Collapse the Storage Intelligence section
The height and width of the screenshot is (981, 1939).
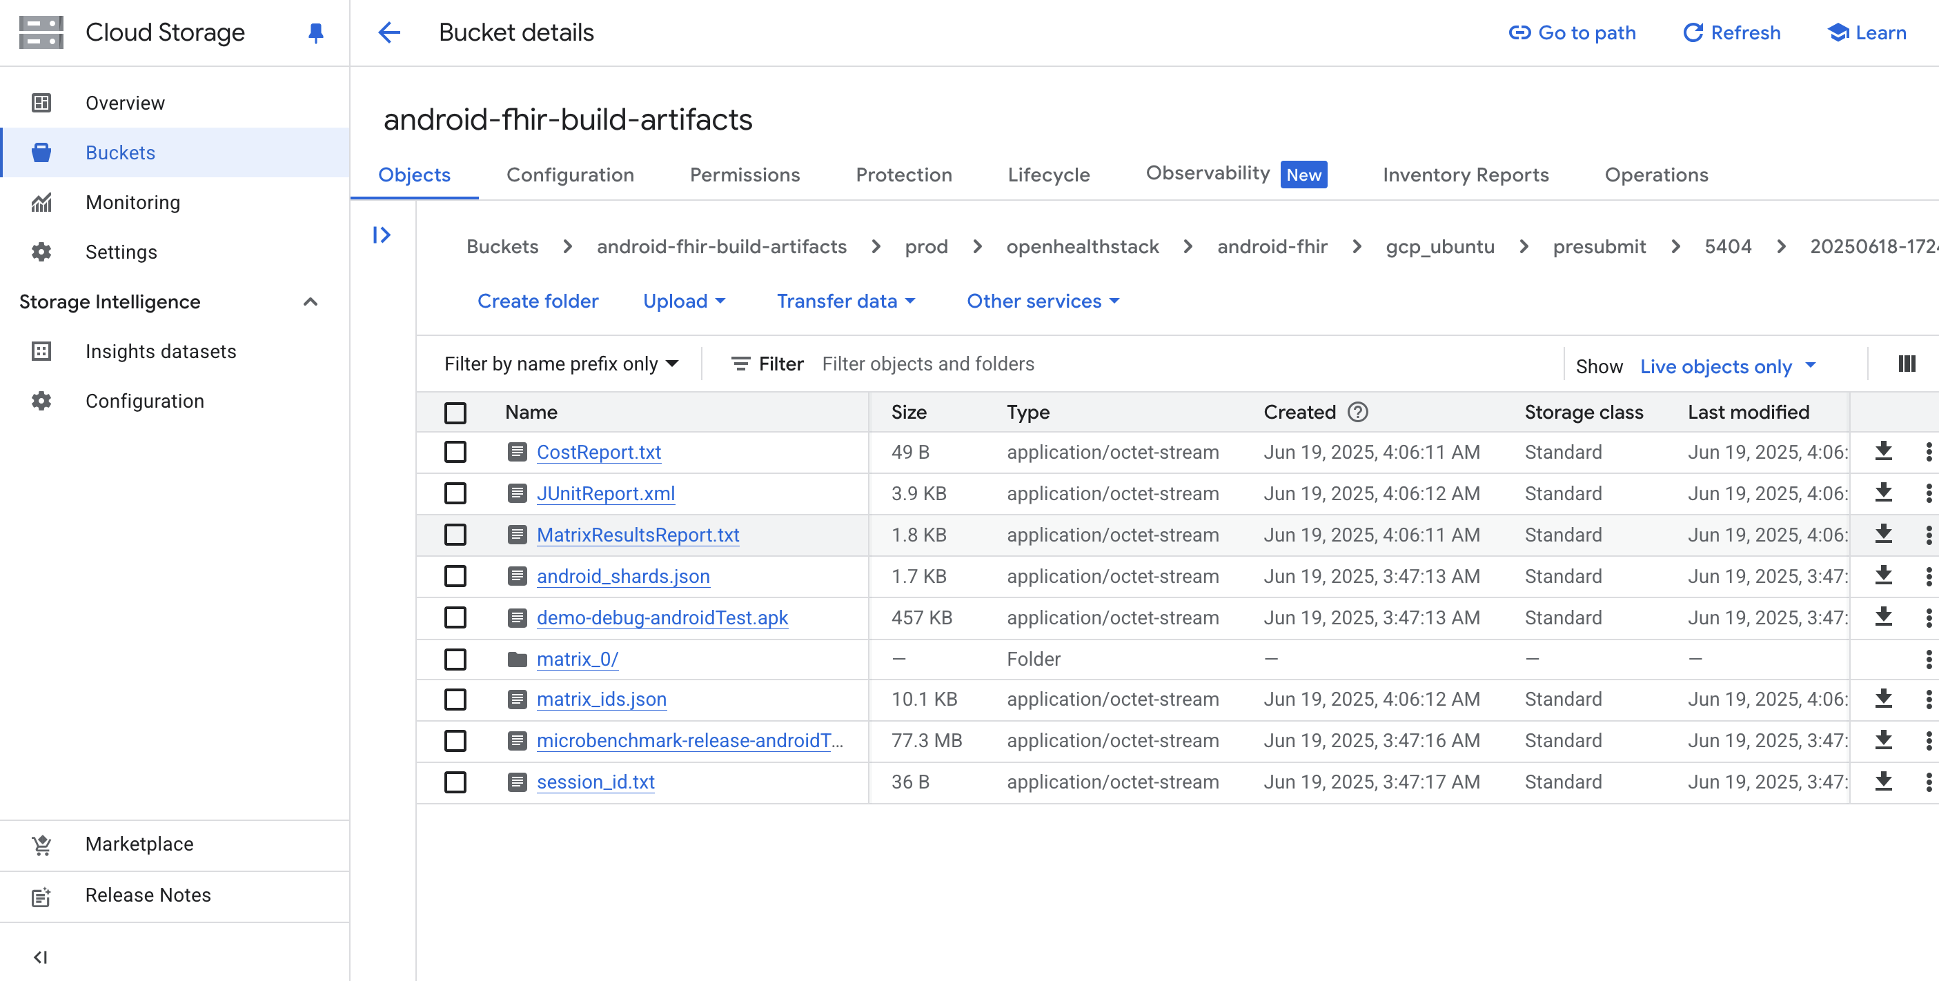310,301
